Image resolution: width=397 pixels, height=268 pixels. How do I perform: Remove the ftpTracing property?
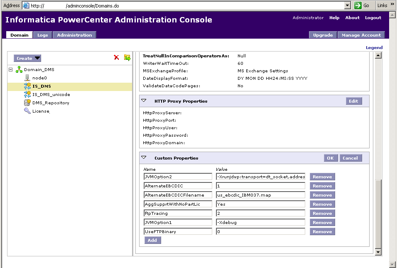coord(322,213)
